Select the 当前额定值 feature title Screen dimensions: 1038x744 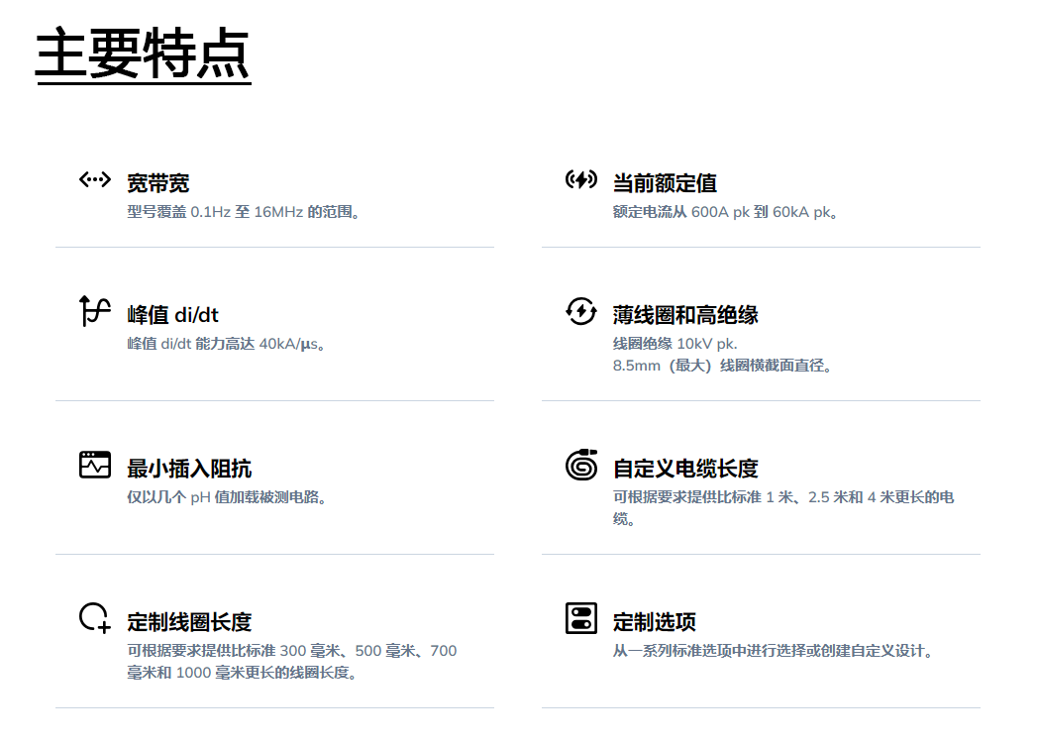(665, 183)
